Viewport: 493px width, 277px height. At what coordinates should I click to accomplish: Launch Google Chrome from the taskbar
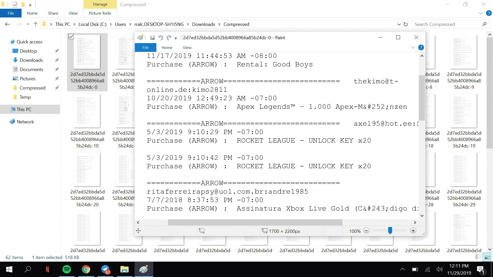coord(86,269)
